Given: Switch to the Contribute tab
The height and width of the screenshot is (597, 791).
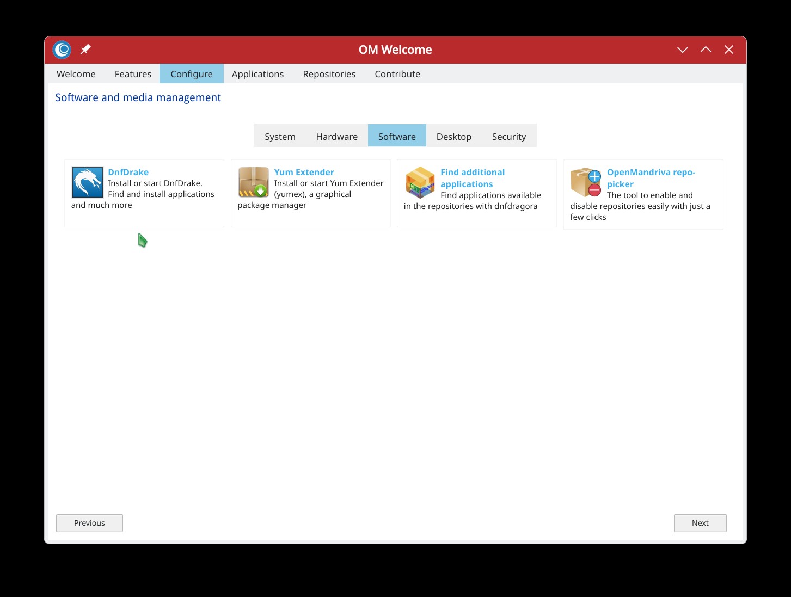Looking at the screenshot, I should 397,74.
